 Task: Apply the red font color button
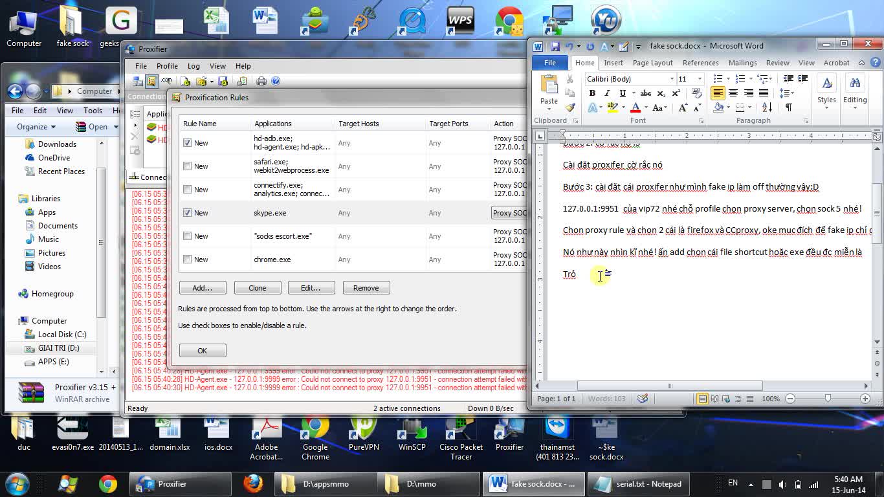pyautogui.click(x=635, y=108)
